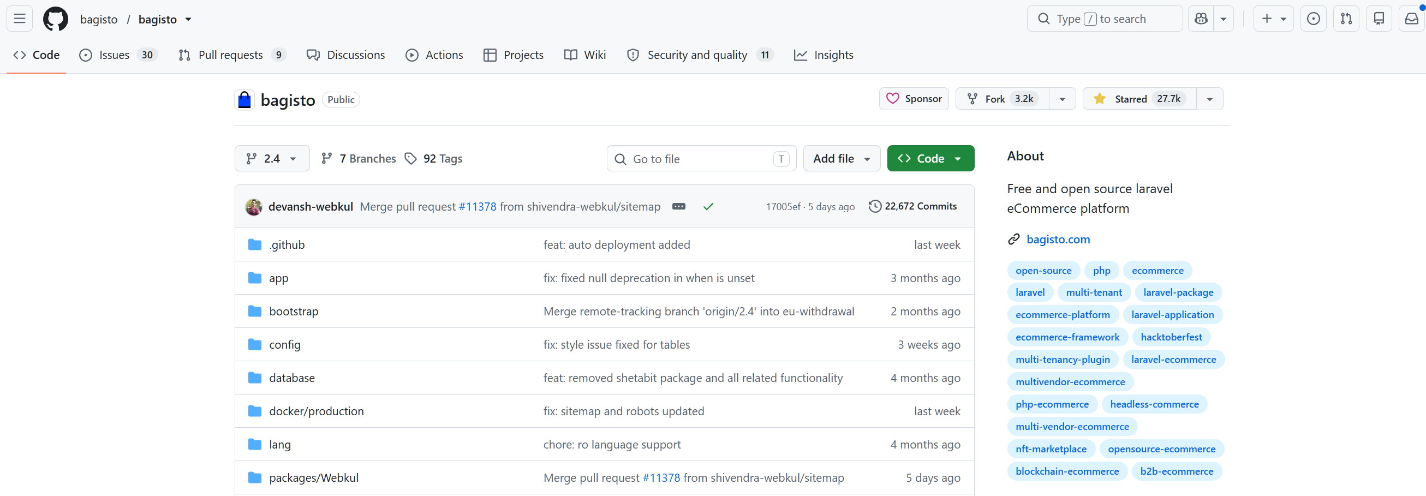Click the php topic tag
1426x496 pixels.
[1102, 271]
